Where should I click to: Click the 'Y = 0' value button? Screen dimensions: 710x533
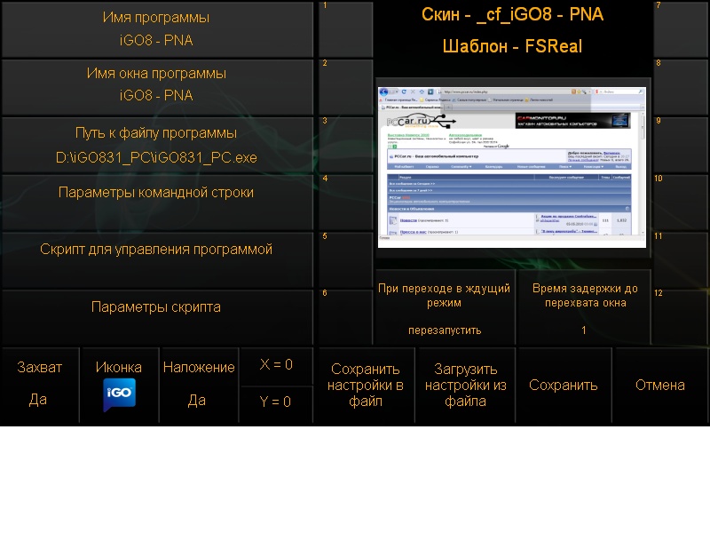tap(276, 403)
